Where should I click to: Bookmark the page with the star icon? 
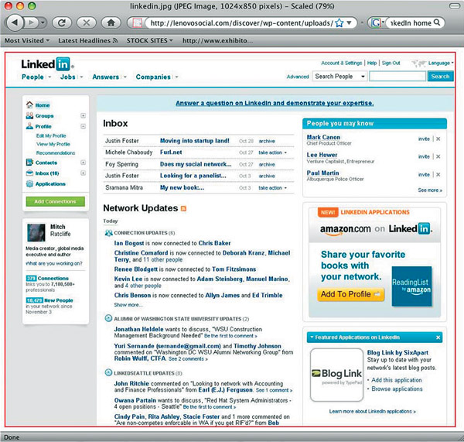(x=339, y=22)
